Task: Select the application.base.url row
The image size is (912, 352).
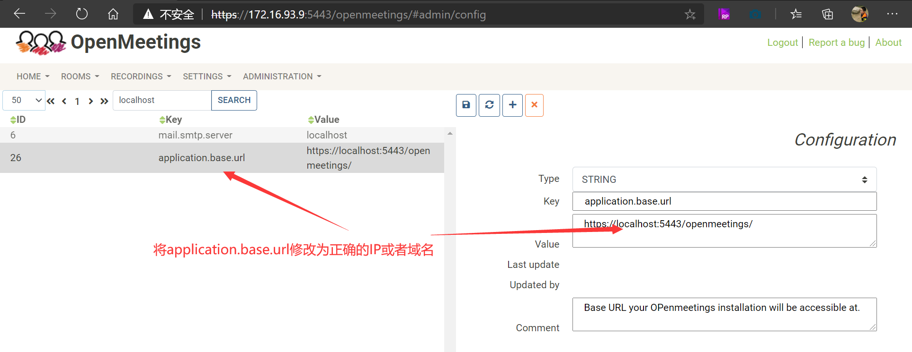Action: point(222,158)
